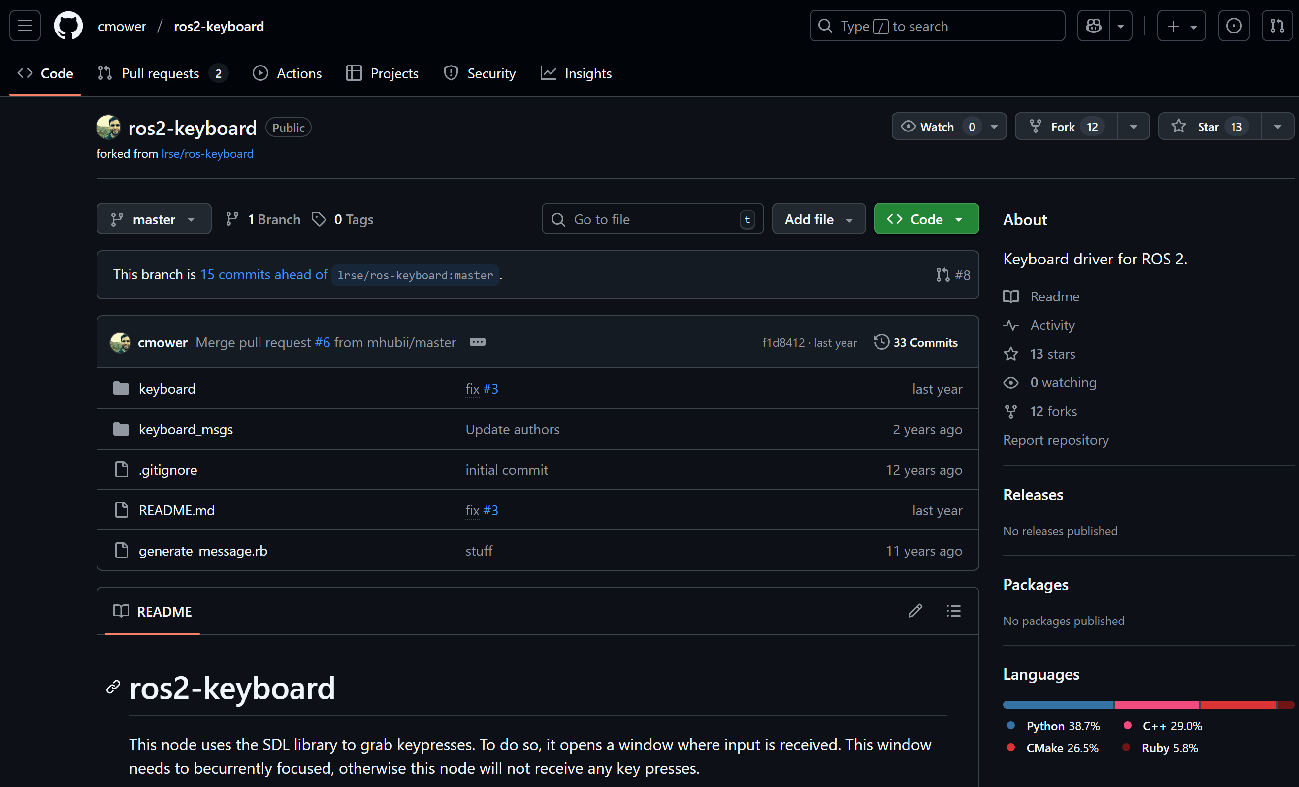Viewport: 1299px width, 787px height.
Task: Click the Python blue segment in language bar
Action: pyautogui.click(x=1058, y=705)
